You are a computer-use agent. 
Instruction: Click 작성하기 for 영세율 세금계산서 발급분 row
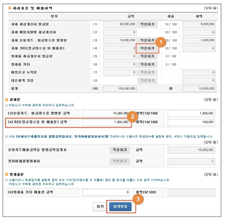point(147,56)
